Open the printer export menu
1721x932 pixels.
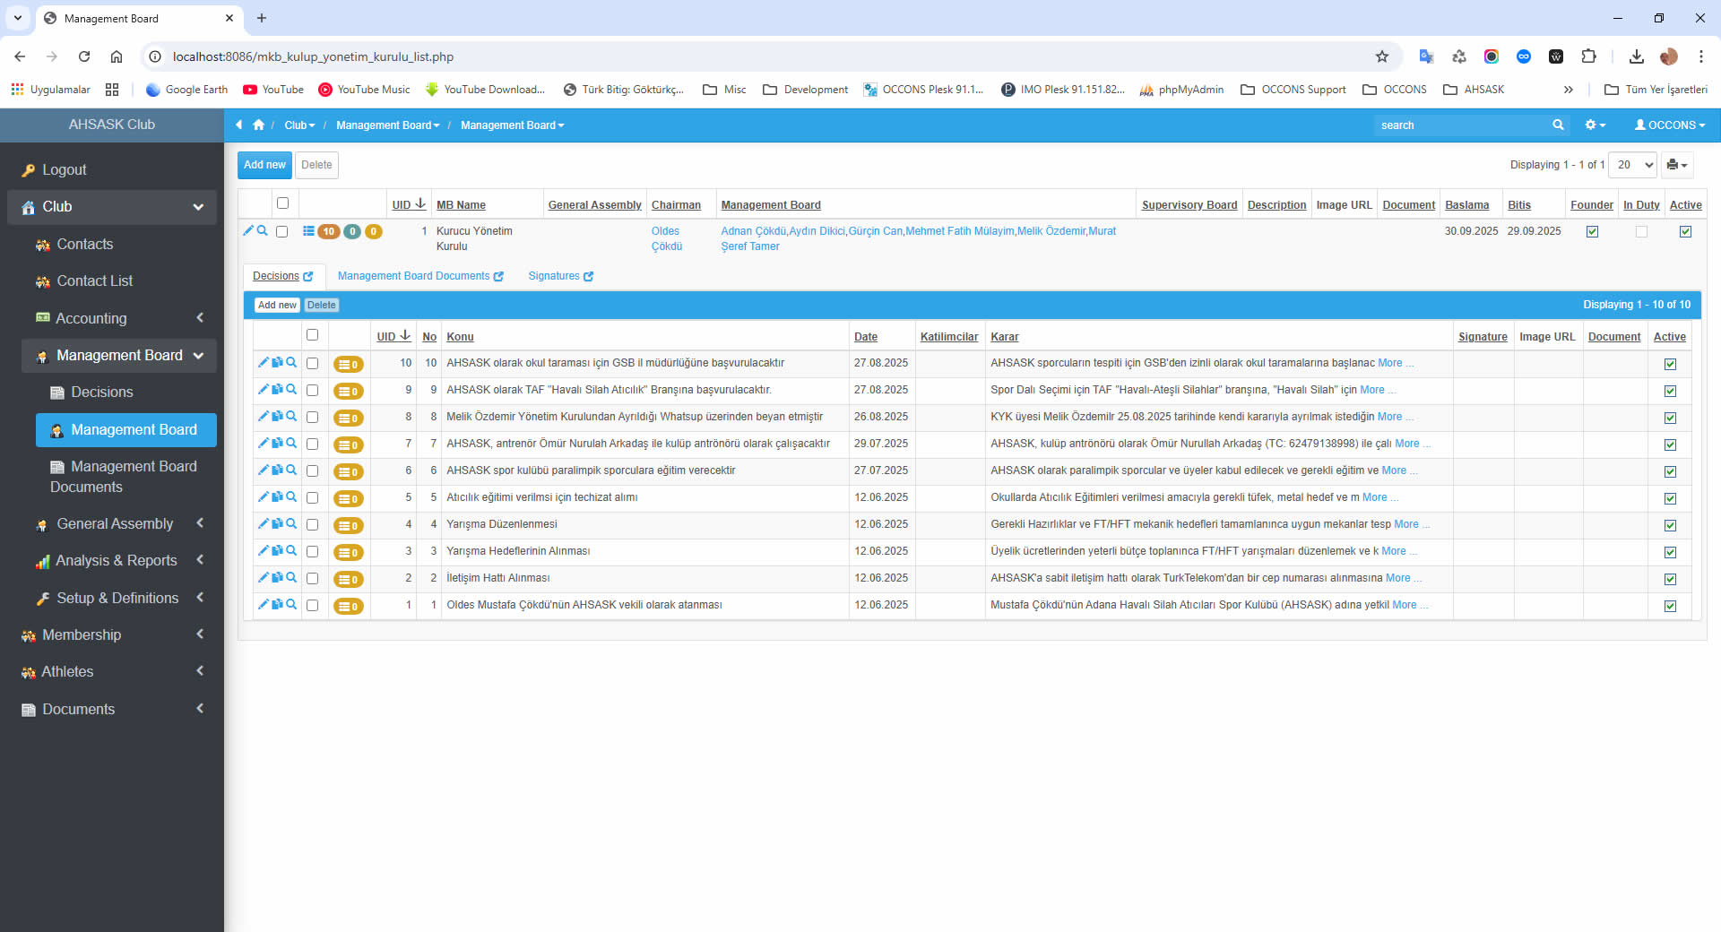point(1676,165)
